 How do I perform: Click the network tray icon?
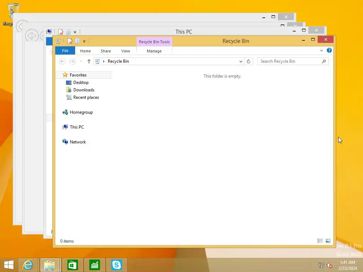tap(321, 265)
